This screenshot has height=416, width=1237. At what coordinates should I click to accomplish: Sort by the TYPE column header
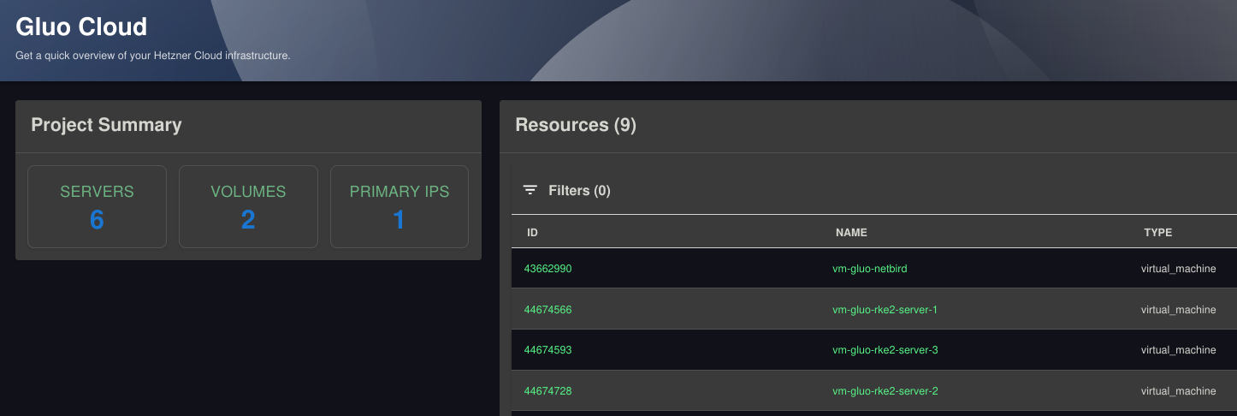pos(1157,232)
